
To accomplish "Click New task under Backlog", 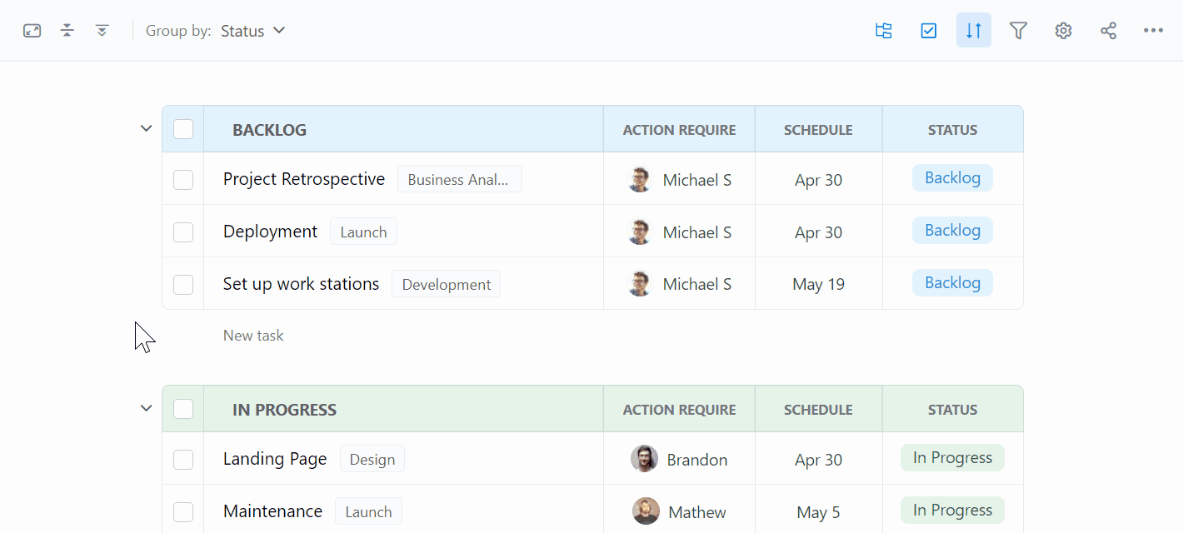I will [253, 336].
